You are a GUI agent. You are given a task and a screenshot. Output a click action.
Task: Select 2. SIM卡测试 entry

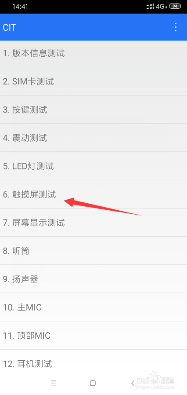93,81
